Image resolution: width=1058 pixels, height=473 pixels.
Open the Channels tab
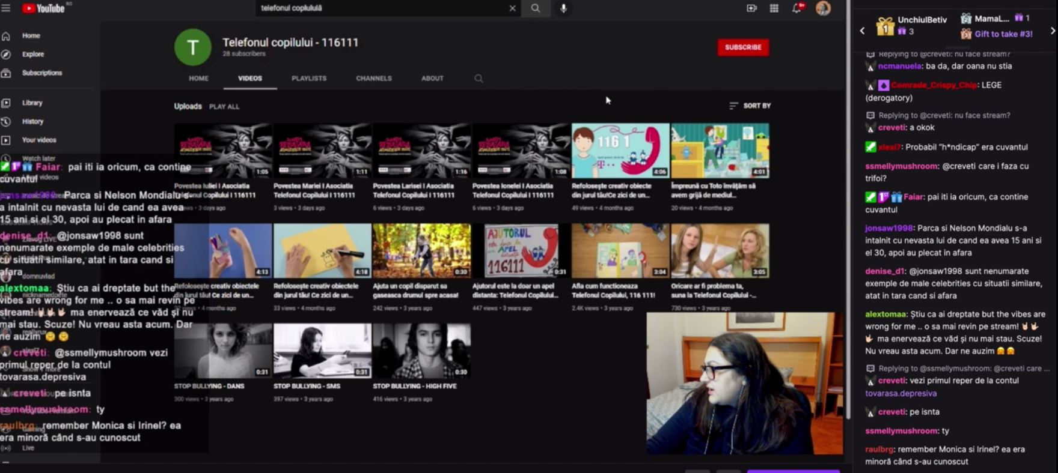coord(374,79)
